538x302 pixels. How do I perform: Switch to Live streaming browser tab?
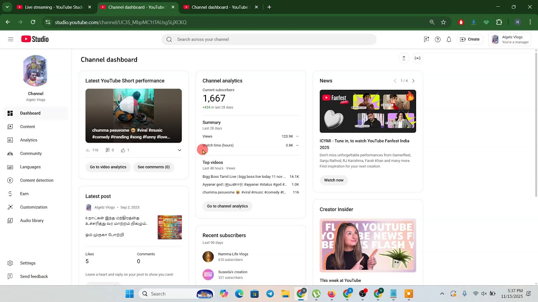pos(54,7)
